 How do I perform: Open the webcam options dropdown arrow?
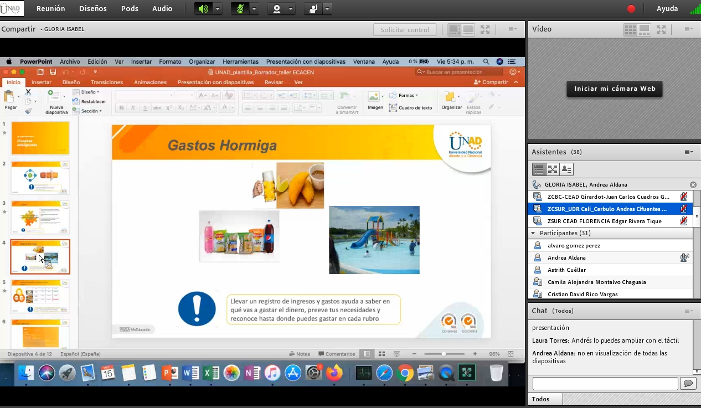(291, 9)
